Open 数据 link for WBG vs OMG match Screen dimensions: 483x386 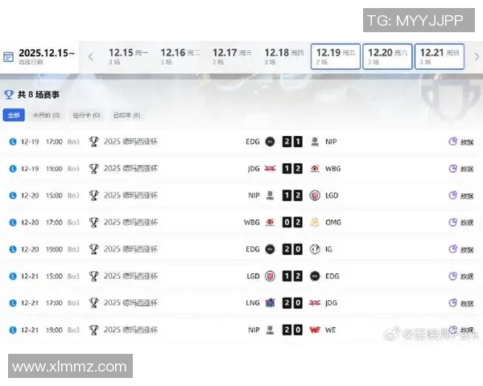pos(461,223)
